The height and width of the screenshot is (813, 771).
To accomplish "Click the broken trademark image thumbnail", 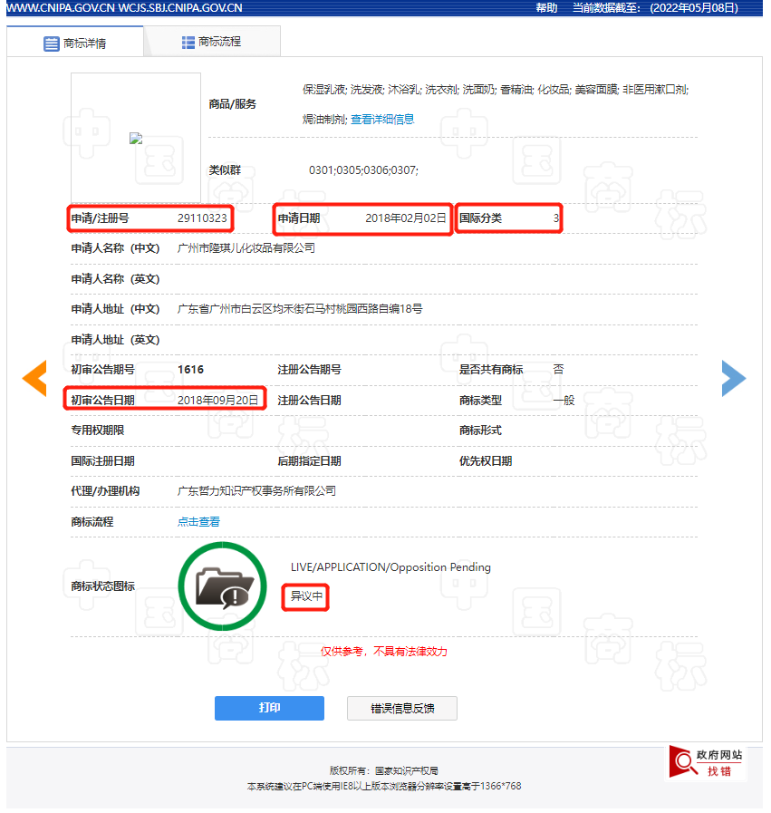I will pyautogui.click(x=136, y=139).
